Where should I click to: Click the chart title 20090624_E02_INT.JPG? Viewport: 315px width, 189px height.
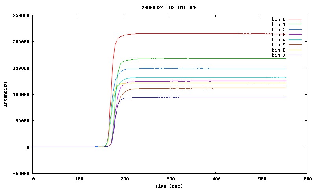(x=169, y=7)
